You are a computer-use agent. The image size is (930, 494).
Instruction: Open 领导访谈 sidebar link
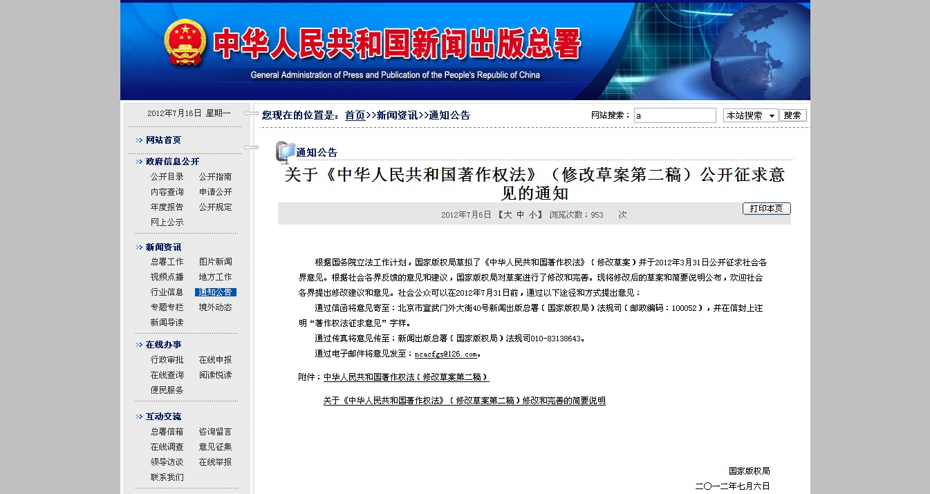coord(167,462)
